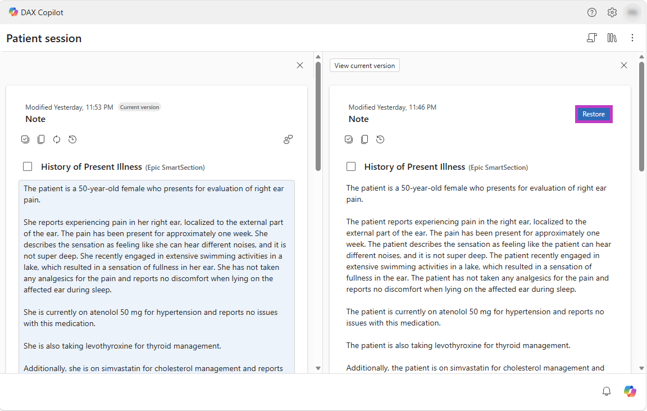Close the right previous version pane
The width and height of the screenshot is (647, 411).
(x=624, y=65)
